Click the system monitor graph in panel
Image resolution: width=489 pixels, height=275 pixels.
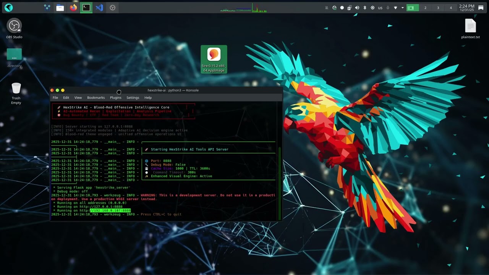click(x=244, y=8)
